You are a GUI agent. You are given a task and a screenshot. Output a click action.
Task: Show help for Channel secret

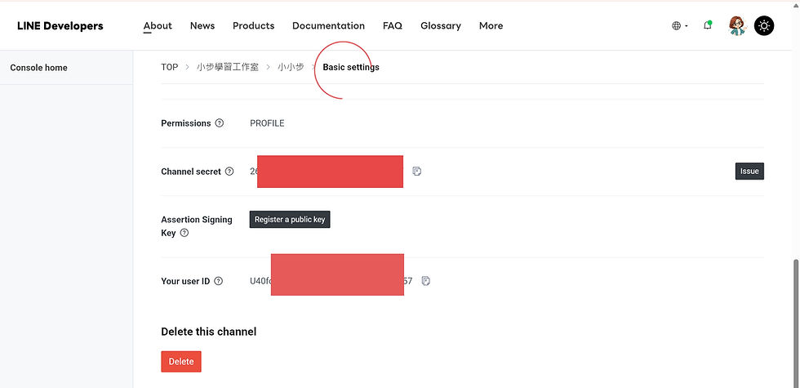click(229, 172)
